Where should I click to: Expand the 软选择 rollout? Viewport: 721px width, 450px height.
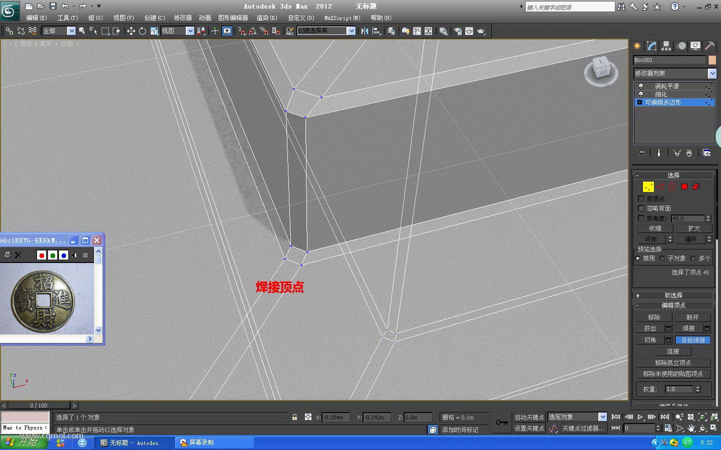coord(673,295)
